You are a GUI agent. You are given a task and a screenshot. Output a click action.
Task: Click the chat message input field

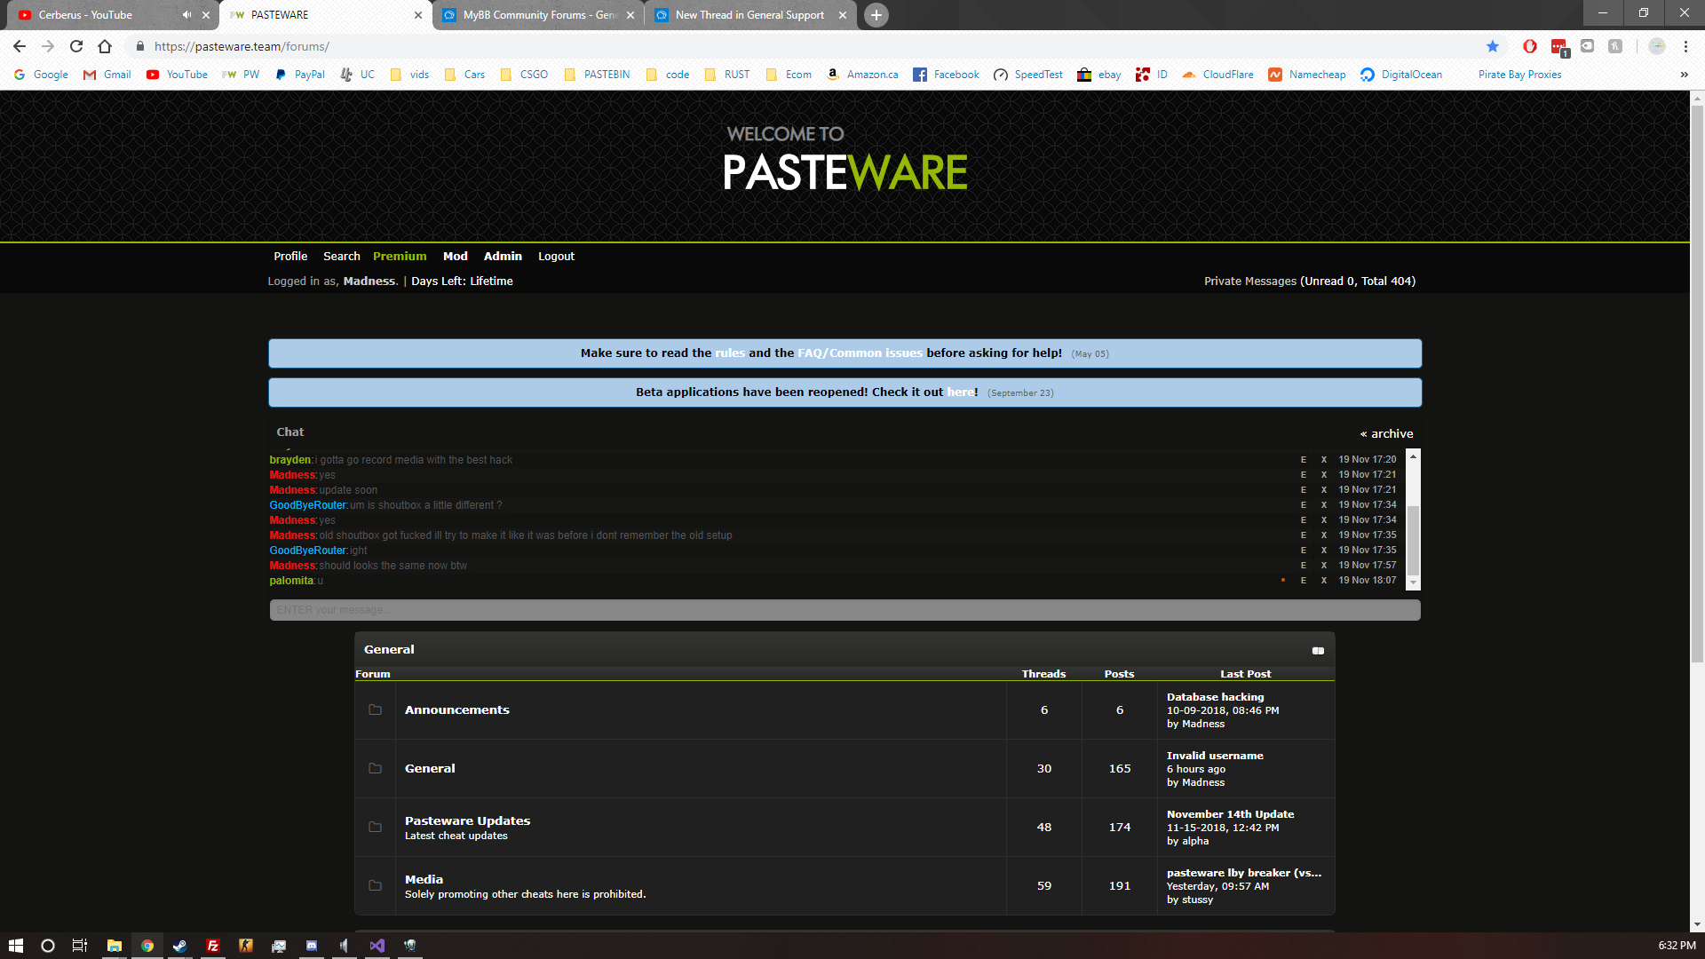click(x=845, y=610)
